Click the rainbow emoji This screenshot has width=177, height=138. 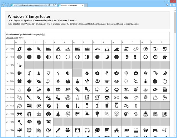point(97,49)
